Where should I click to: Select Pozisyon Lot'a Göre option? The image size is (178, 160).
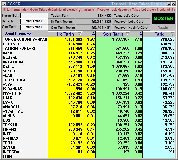(131, 22)
